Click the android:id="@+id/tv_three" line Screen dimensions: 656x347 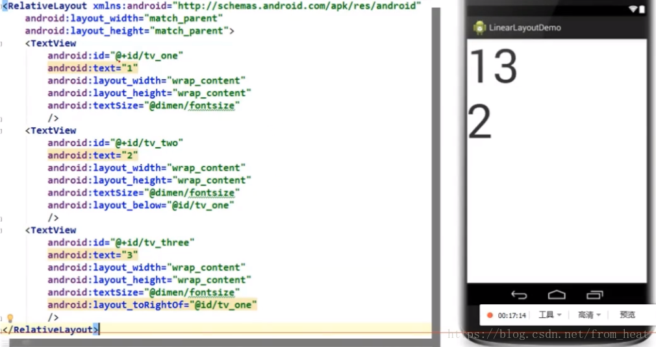[x=121, y=243]
